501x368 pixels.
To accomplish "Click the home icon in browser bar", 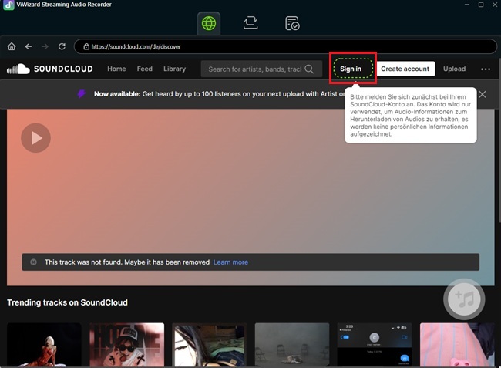I will coord(12,47).
